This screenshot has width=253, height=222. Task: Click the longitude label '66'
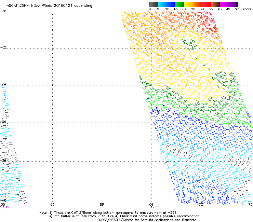tap(102, 205)
